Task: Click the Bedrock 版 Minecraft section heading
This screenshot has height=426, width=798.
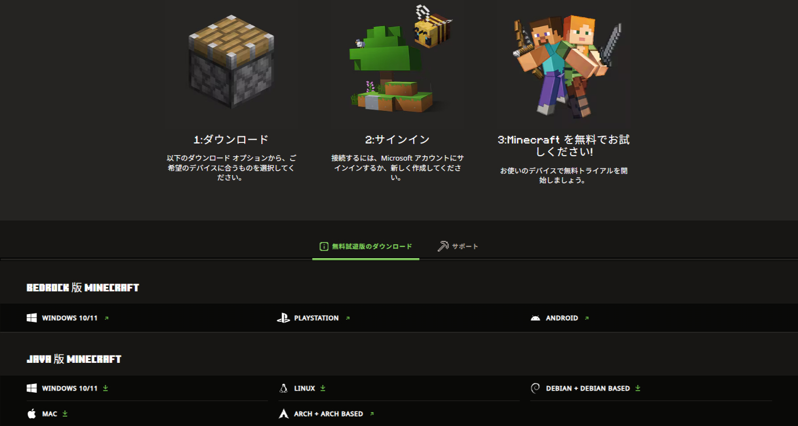Action: (83, 288)
